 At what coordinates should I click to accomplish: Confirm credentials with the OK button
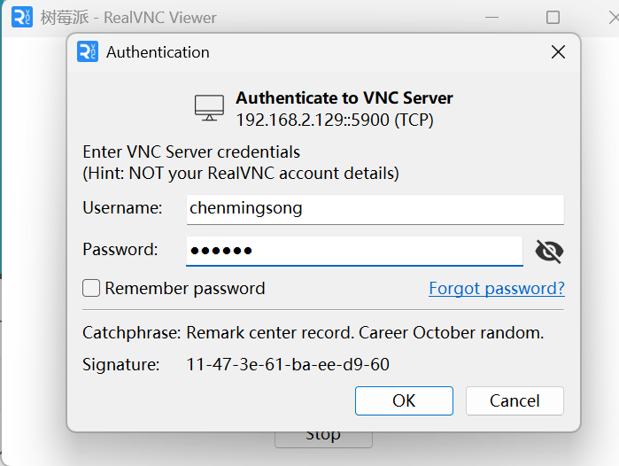[404, 400]
